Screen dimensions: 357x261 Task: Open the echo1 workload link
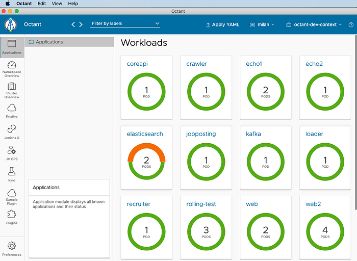tap(254, 64)
